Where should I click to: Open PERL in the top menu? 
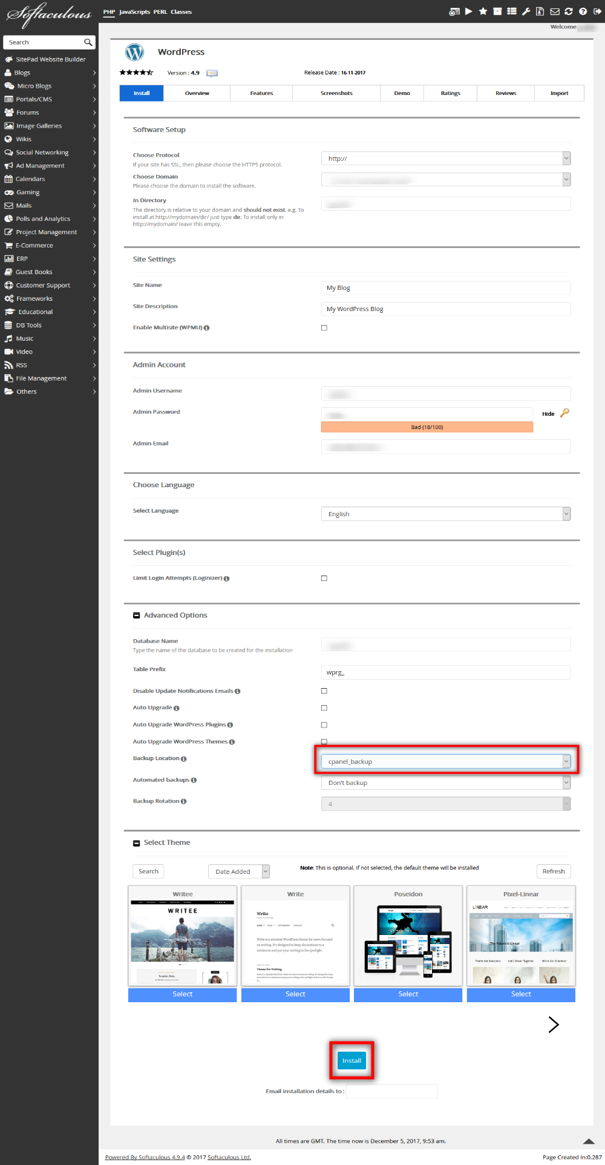coord(160,12)
